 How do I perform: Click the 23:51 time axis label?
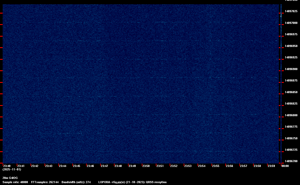pyautogui.click(x=160, y=166)
